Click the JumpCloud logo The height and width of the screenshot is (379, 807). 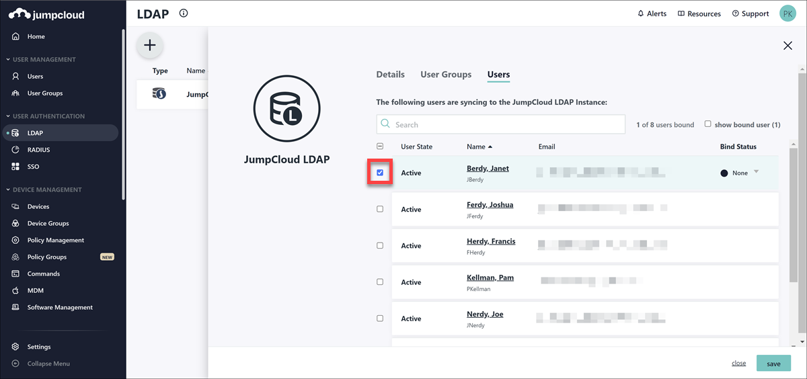[47, 14]
